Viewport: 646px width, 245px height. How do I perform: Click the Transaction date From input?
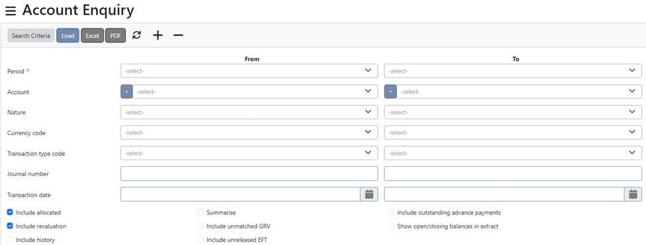coord(241,195)
